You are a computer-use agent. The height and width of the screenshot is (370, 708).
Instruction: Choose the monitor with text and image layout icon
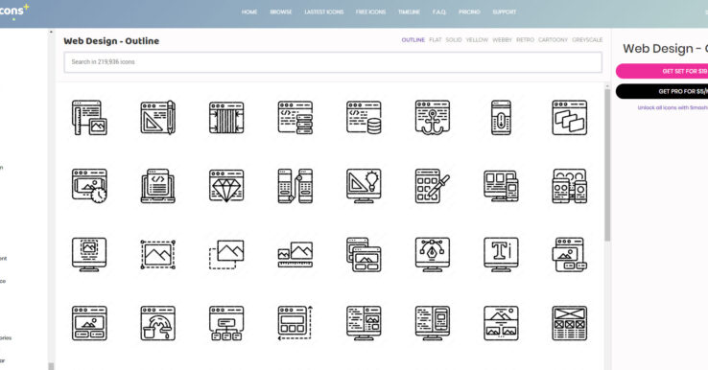coord(364,323)
